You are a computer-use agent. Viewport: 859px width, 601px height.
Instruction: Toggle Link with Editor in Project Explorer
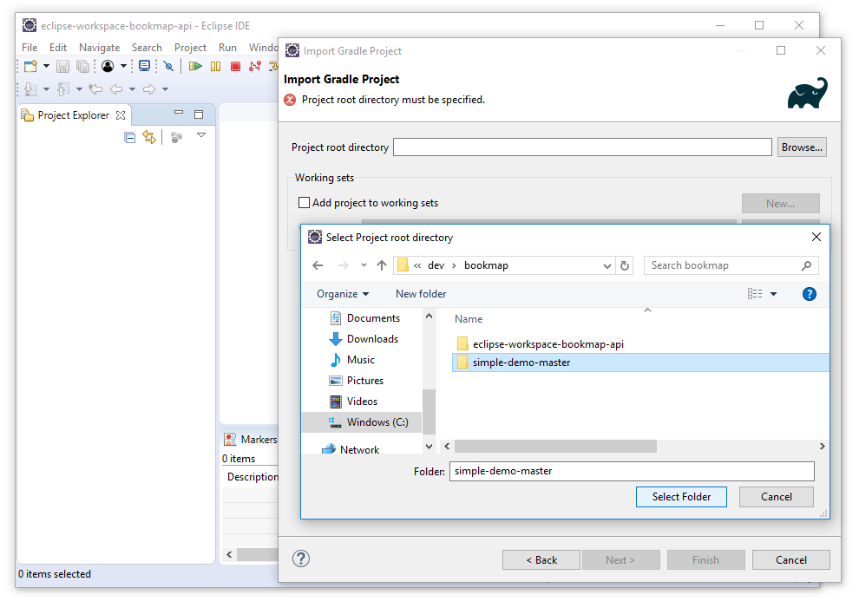tap(149, 137)
